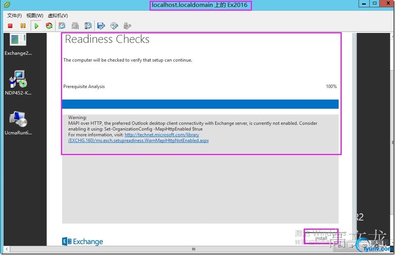Click the Prerequisite Analysis progress bar
The image size is (395, 255).
[200, 104]
